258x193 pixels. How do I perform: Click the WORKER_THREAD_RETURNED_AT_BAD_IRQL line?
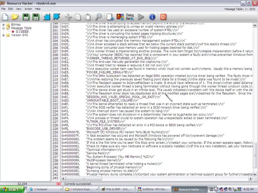[122, 58]
